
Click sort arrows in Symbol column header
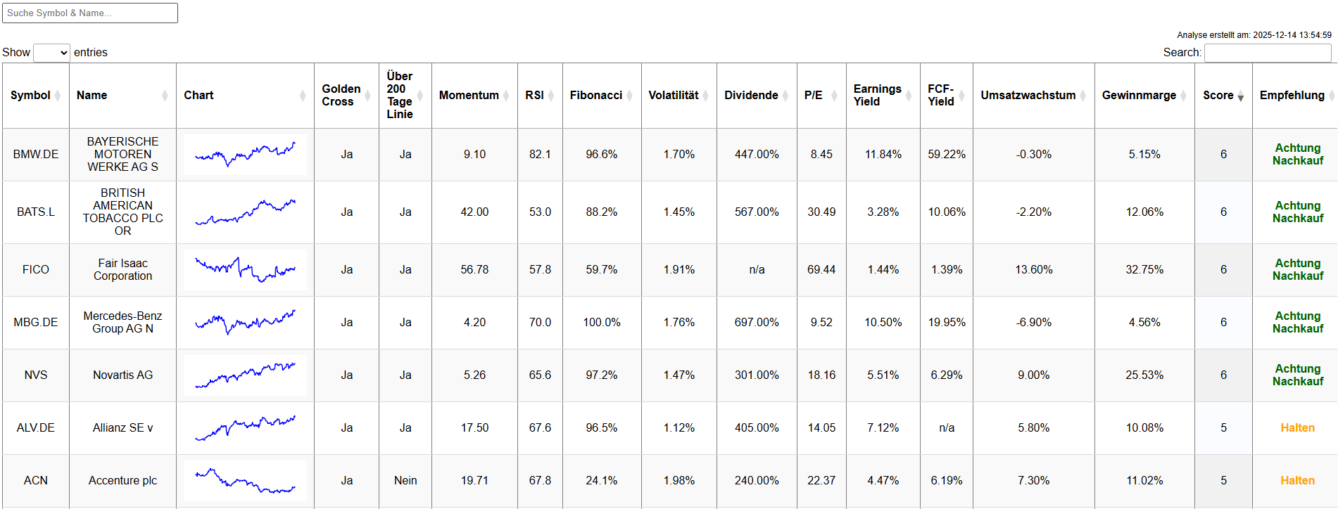58,96
